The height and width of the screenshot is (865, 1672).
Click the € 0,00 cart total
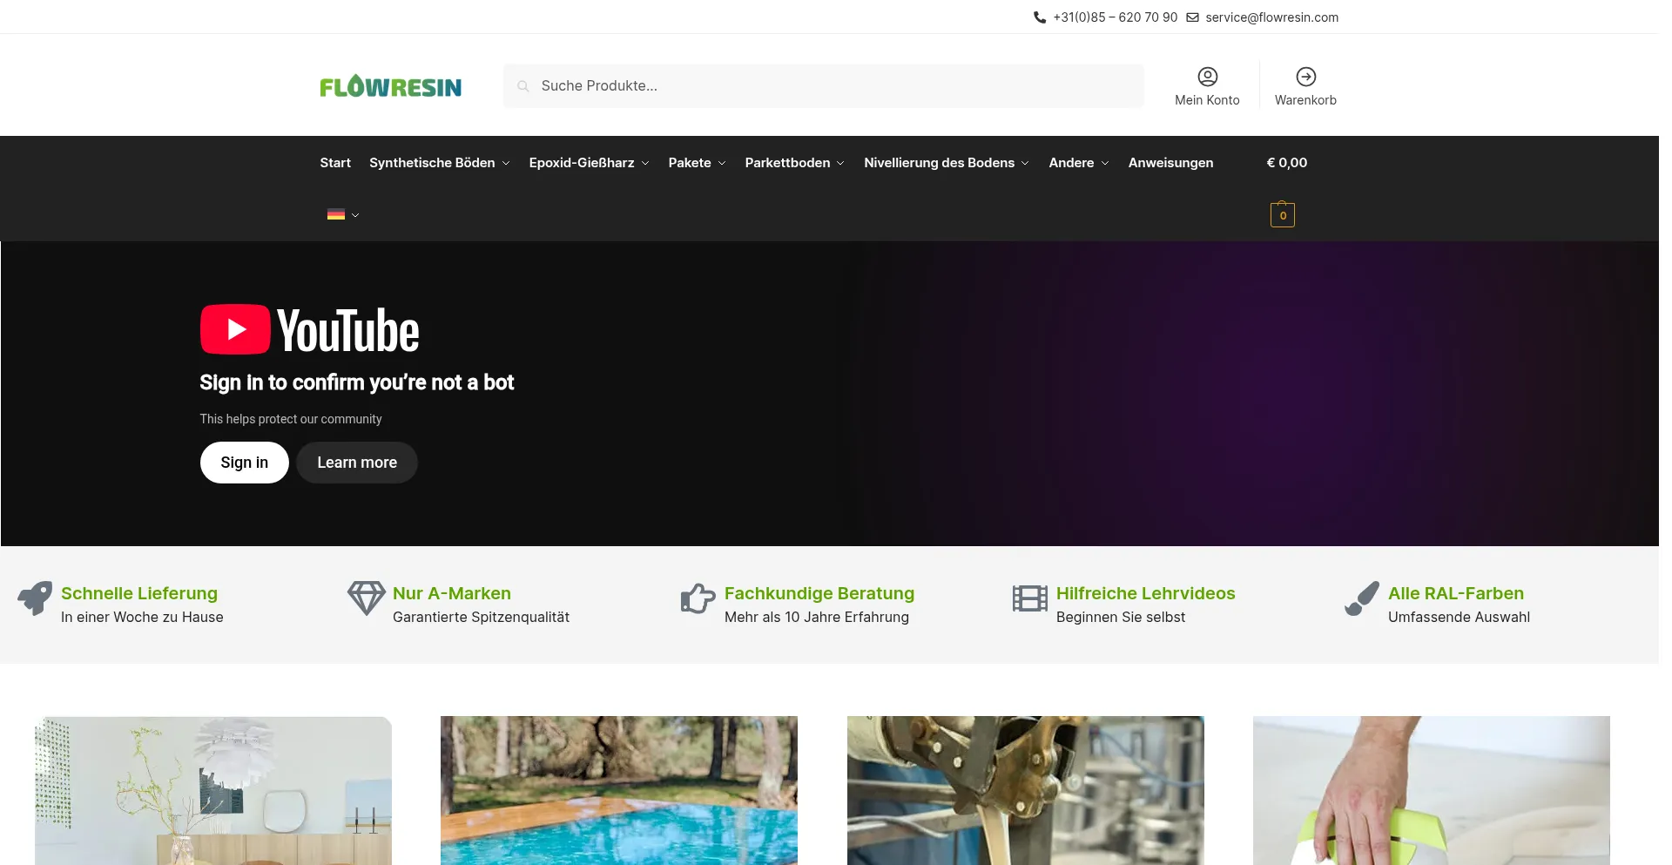coord(1287,163)
